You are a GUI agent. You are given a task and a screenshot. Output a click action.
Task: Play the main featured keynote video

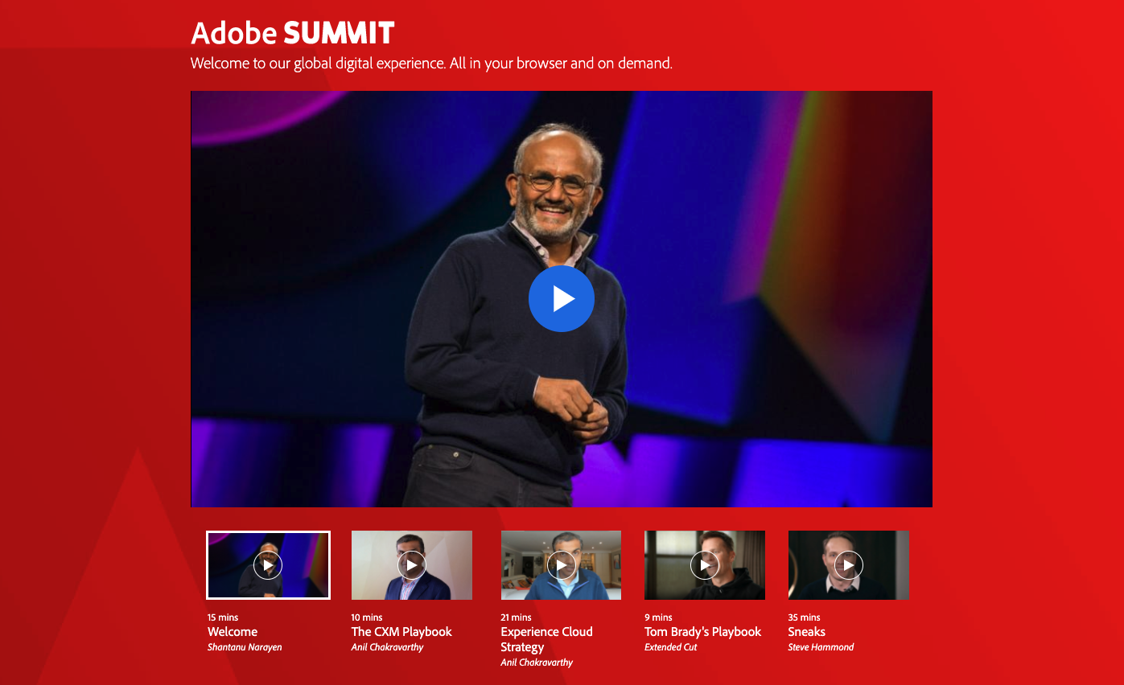click(561, 299)
